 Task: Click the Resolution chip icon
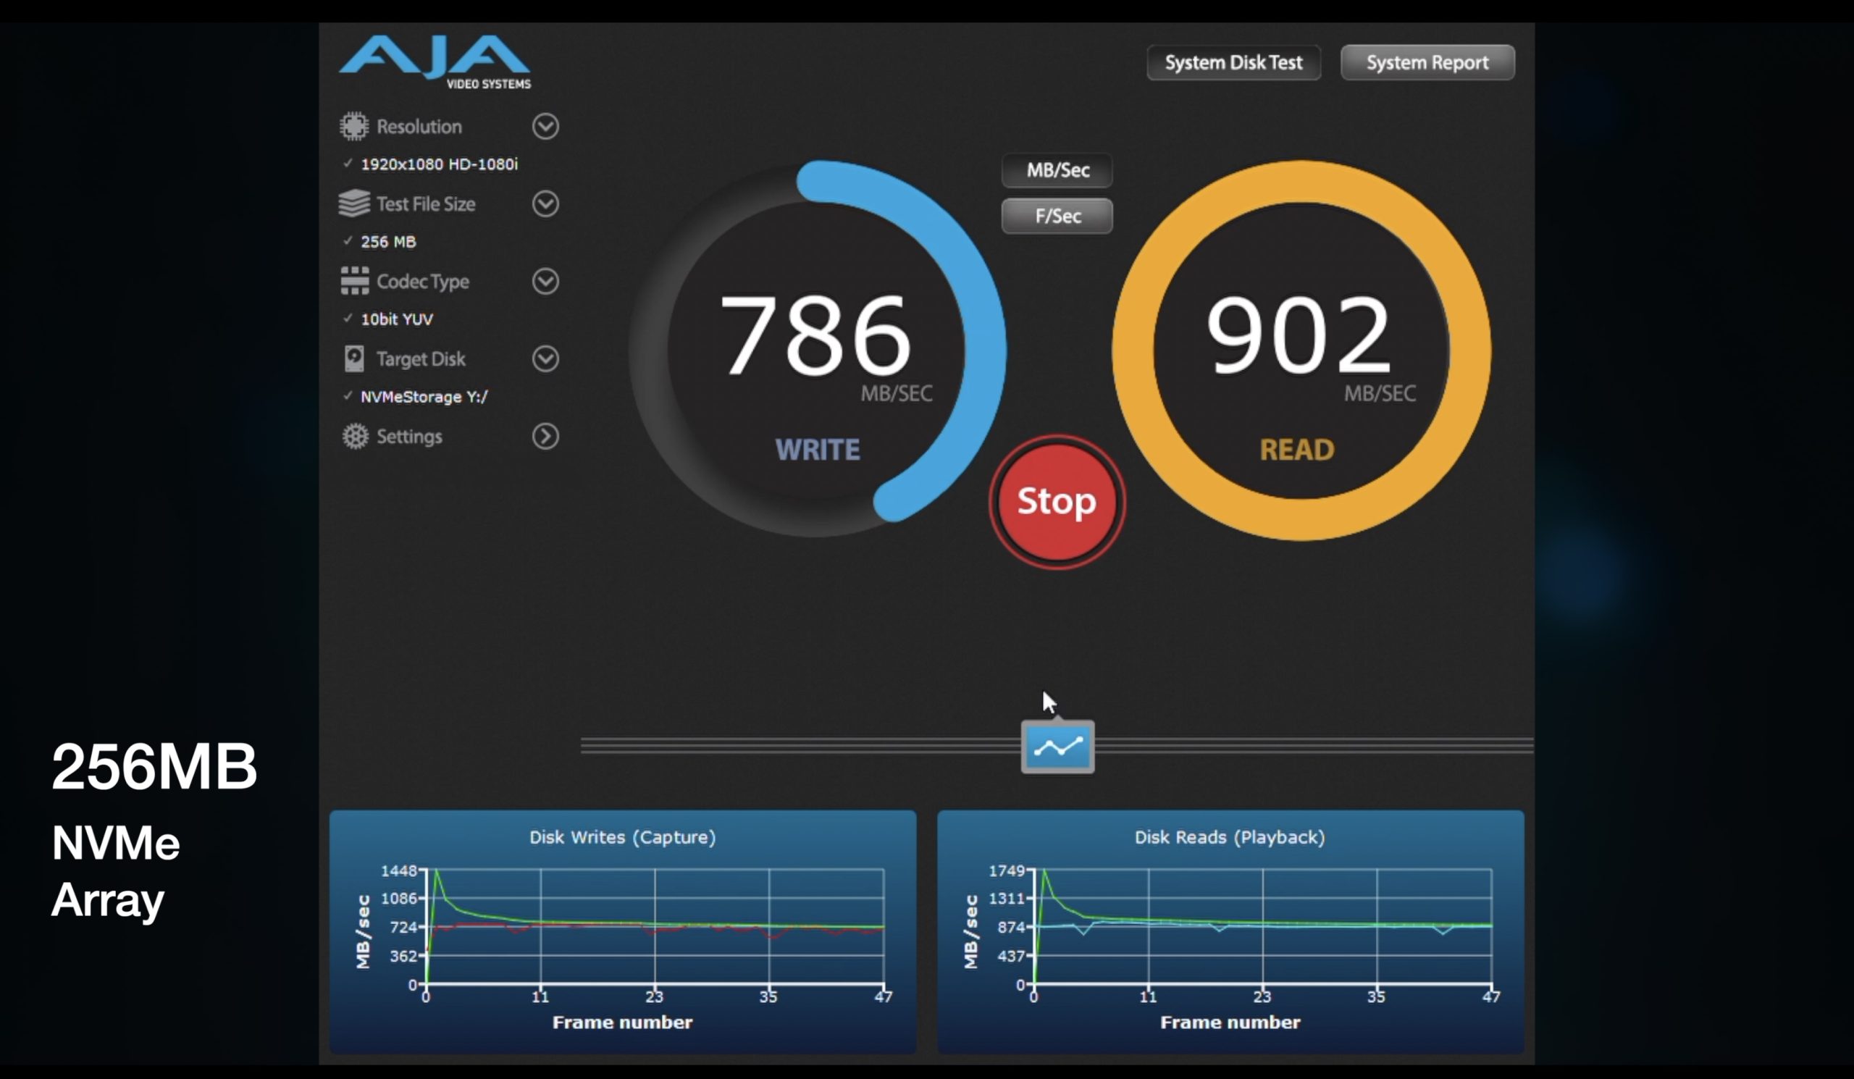[354, 127]
